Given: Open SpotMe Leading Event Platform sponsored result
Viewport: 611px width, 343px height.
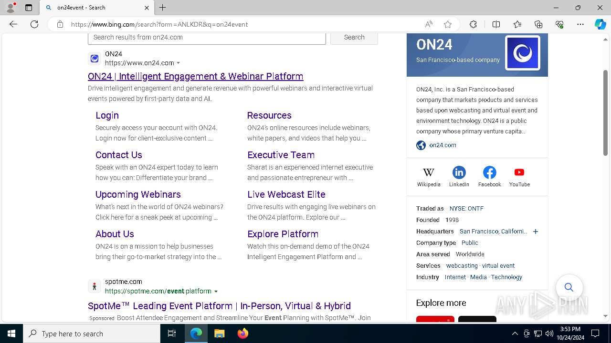Looking at the screenshot, I should [219, 306].
